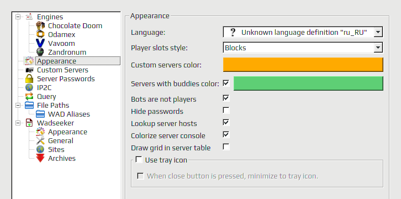Click the "Player slots style:" label
The height and width of the screenshot is (199, 401).
click(x=159, y=48)
